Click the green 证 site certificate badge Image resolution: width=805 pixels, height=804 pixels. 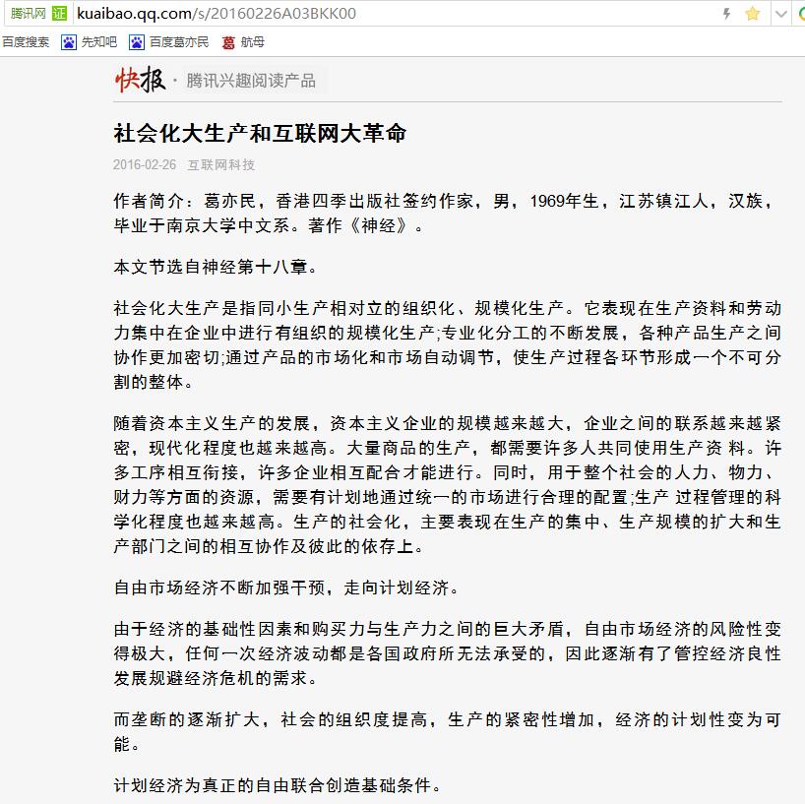[59, 14]
